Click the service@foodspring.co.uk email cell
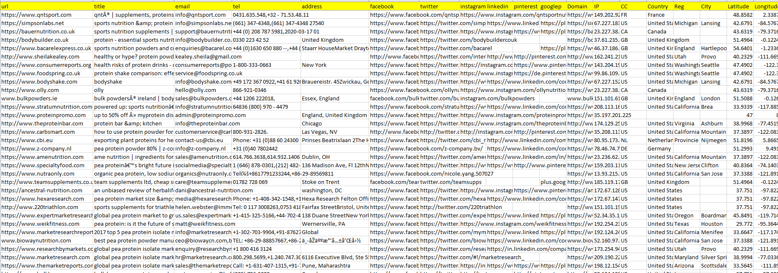778x273 pixels. (203, 73)
